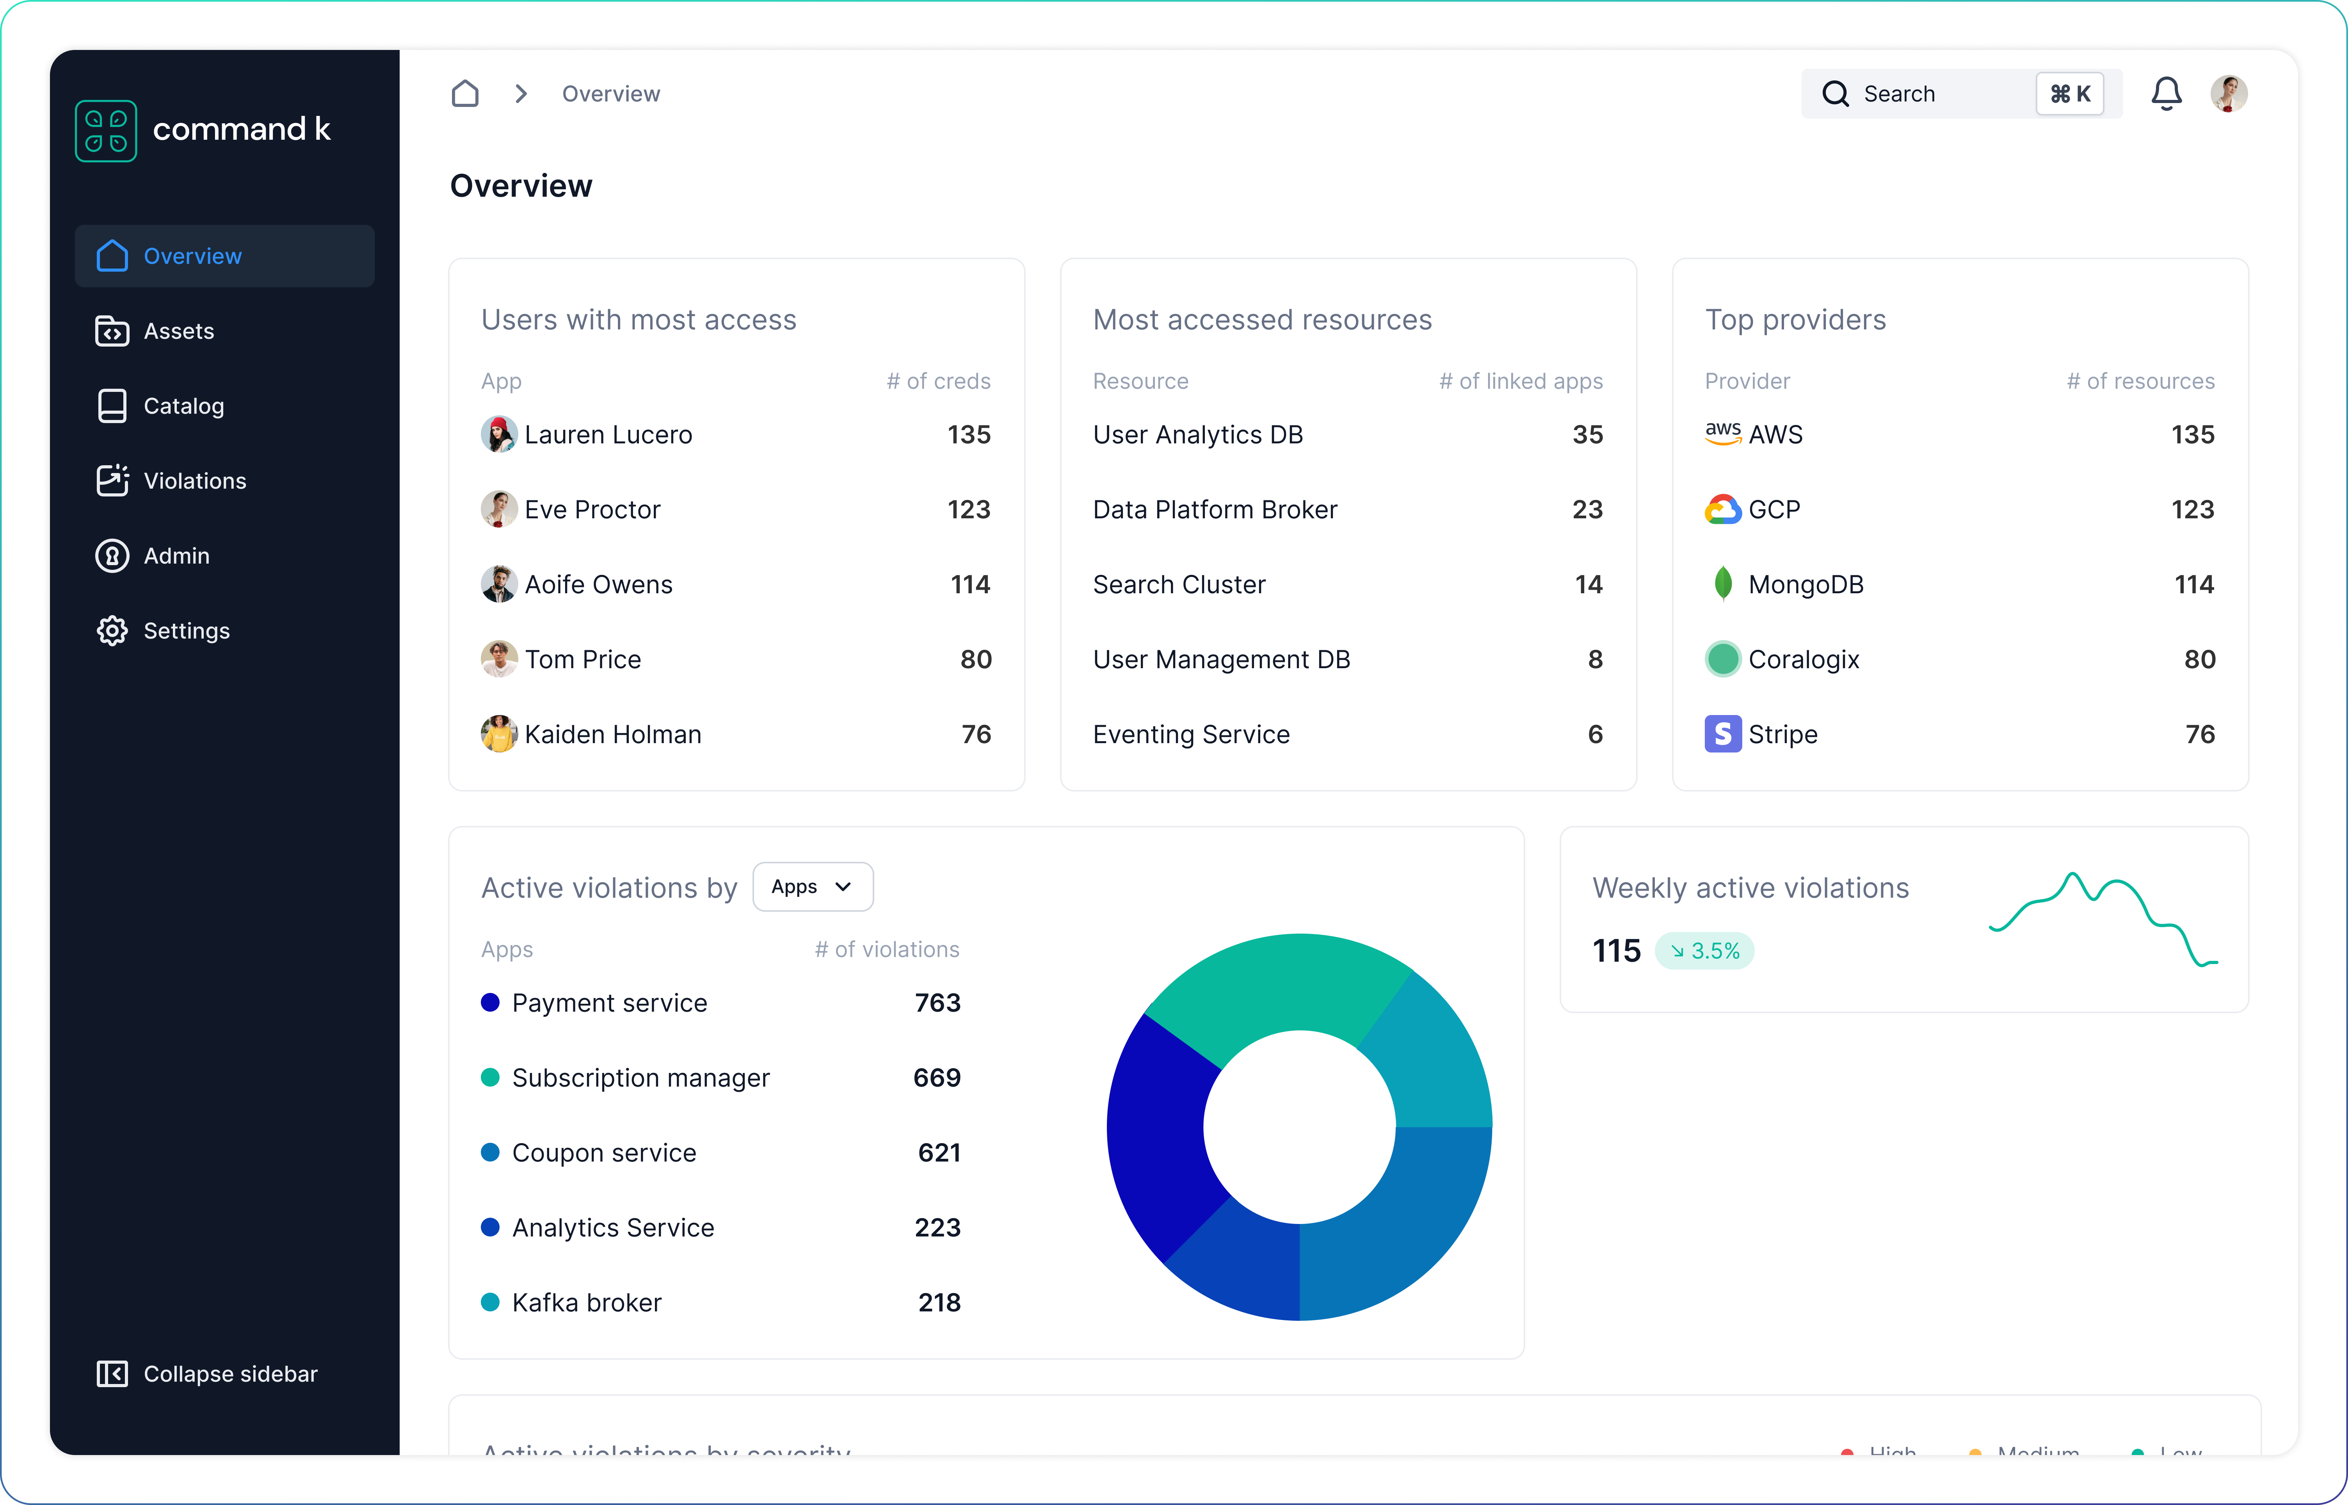Click the collapse sidebar panel icon
2348x1505 pixels.
pyautogui.click(x=112, y=1374)
